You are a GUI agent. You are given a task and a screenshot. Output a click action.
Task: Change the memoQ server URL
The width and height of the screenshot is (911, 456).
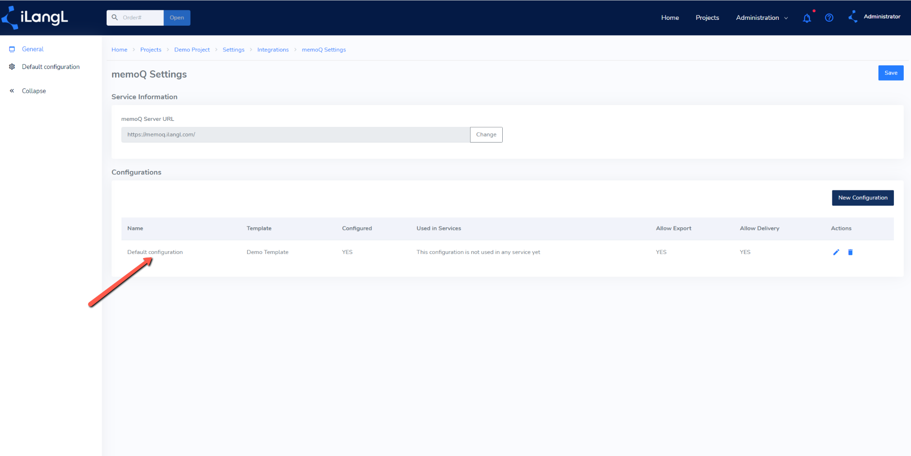pos(486,134)
